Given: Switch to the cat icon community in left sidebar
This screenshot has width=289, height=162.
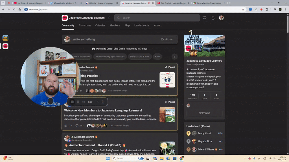Looking at the screenshot, I should pyautogui.click(x=5, y=38).
